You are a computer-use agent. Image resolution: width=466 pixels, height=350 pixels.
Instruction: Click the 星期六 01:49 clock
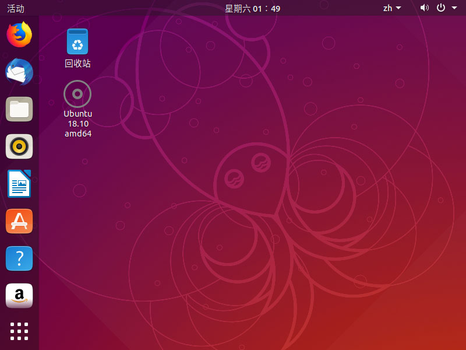point(252,8)
